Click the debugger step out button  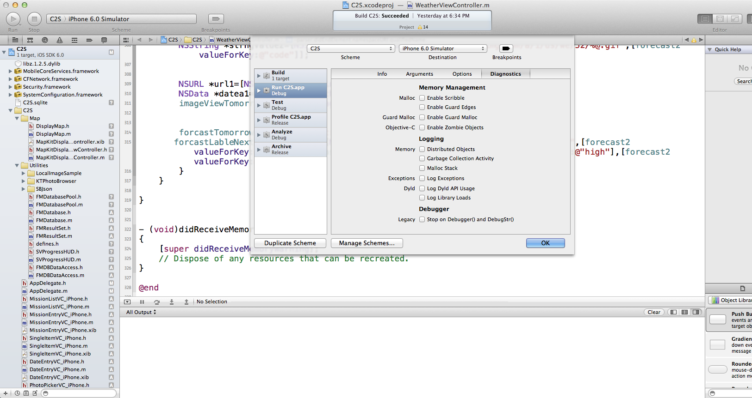point(186,302)
